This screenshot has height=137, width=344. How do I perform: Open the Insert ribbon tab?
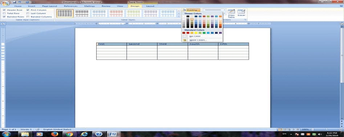[x=31, y=6]
